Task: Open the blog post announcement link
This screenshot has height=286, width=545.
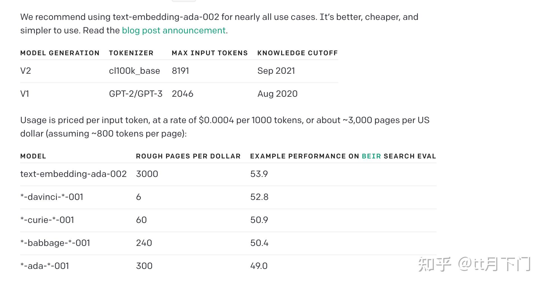Action: tap(174, 30)
